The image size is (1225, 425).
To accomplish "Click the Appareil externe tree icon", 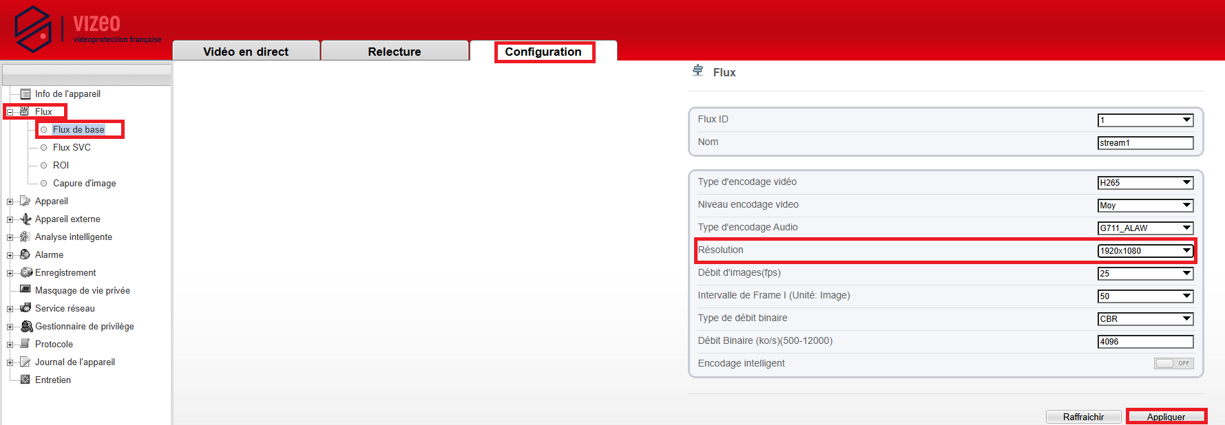I will [x=25, y=219].
